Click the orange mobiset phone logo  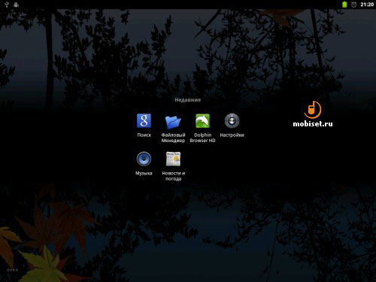click(313, 110)
